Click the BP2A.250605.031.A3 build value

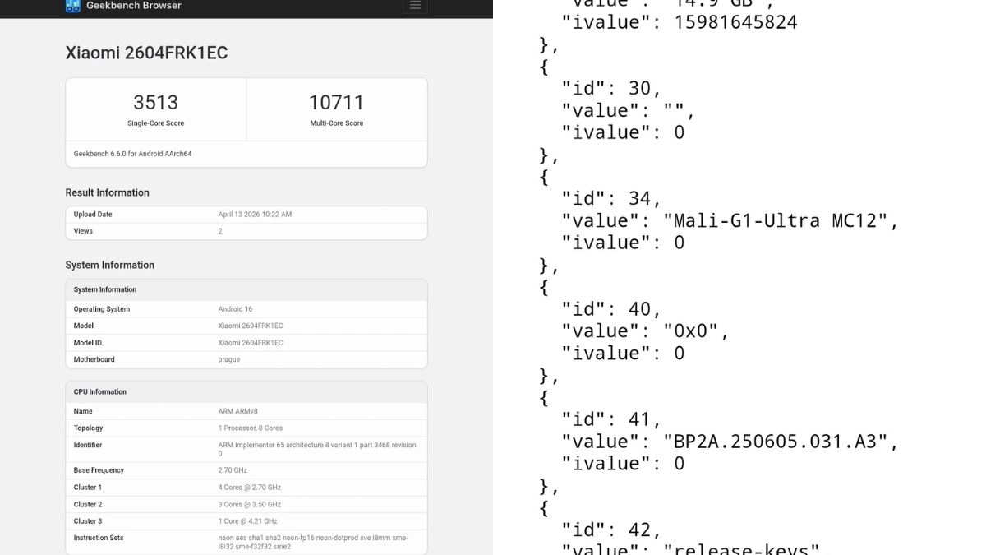tap(775, 442)
